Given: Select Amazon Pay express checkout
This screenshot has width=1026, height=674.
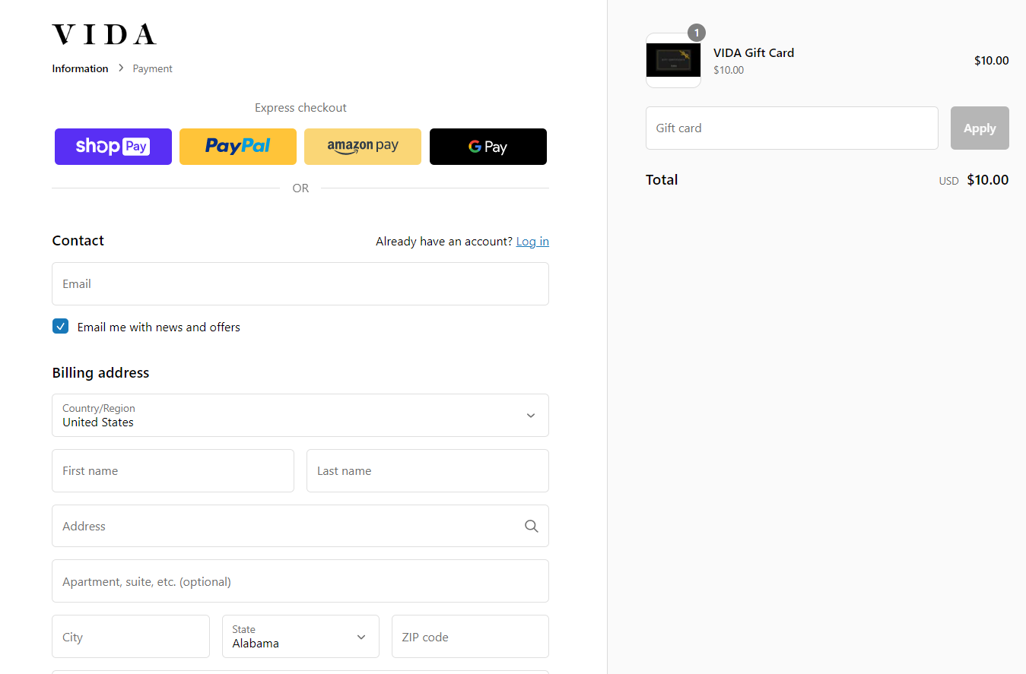Looking at the screenshot, I should [363, 147].
